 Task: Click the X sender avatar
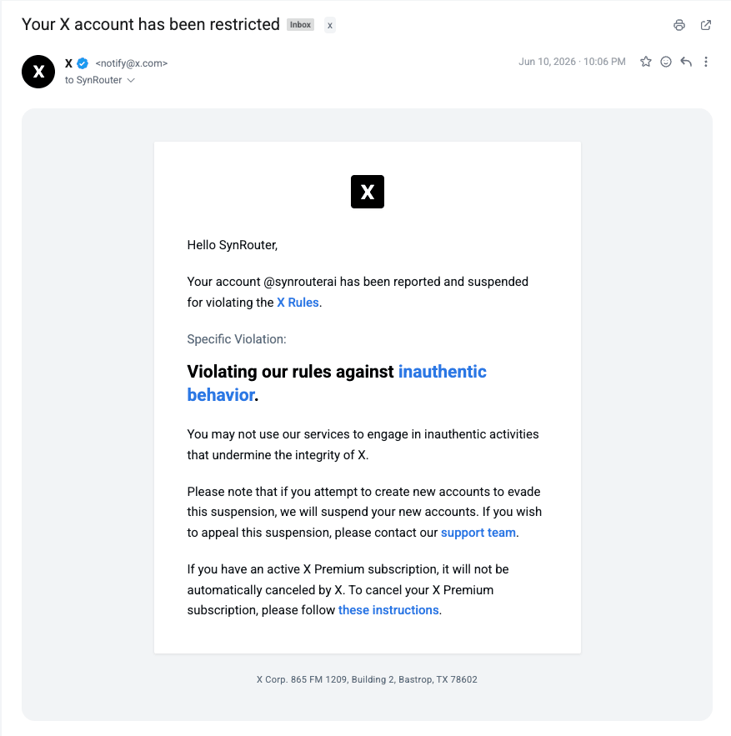click(x=38, y=72)
